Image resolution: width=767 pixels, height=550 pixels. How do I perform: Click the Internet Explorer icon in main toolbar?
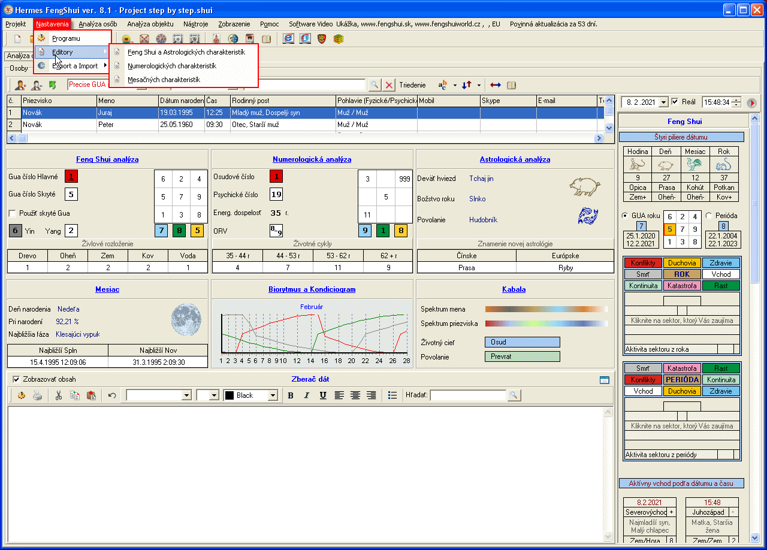(288, 39)
